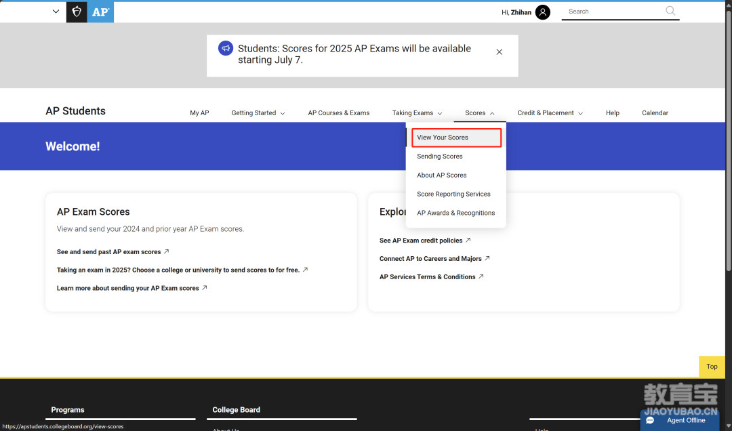Viewport: 732px width, 431px height.
Task: Expand the Getting Started menu
Action: point(258,113)
